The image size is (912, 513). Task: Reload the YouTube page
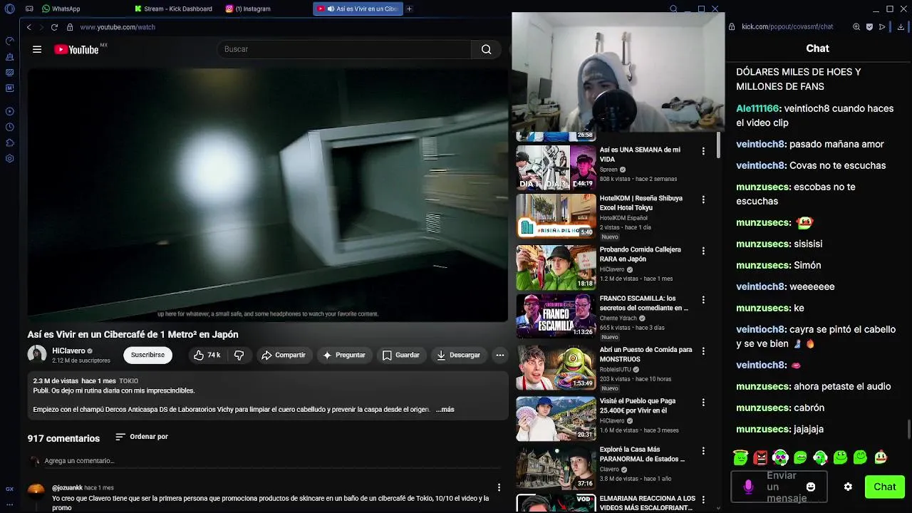pos(54,27)
